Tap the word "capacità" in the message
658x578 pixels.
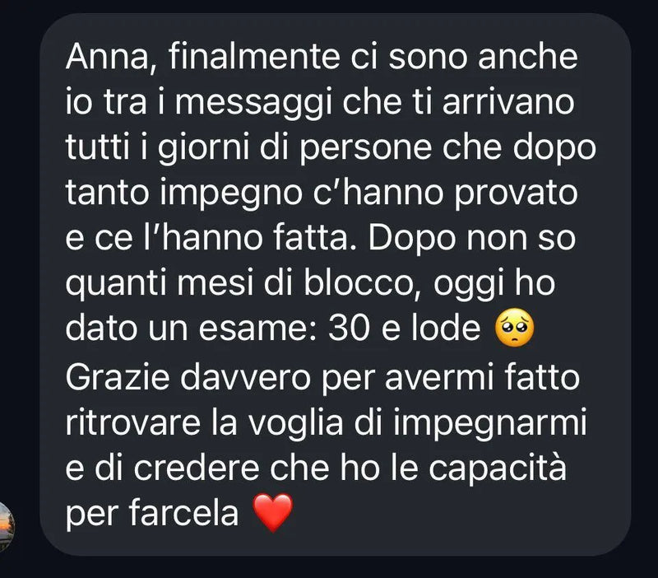point(498,469)
